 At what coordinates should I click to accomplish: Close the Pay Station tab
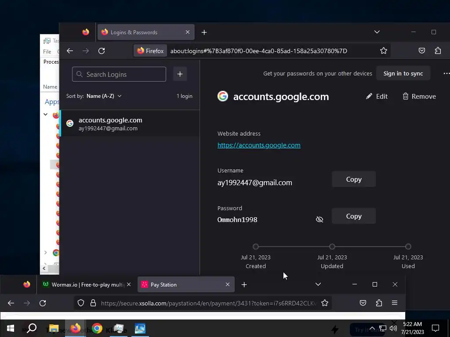click(x=228, y=284)
